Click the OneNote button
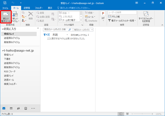The width and height of the screenshot is (165, 116). point(91,21)
